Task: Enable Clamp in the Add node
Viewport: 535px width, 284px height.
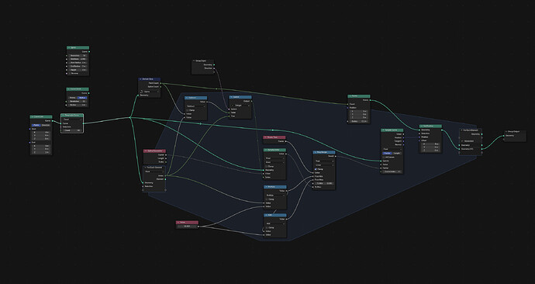Action: (267, 227)
